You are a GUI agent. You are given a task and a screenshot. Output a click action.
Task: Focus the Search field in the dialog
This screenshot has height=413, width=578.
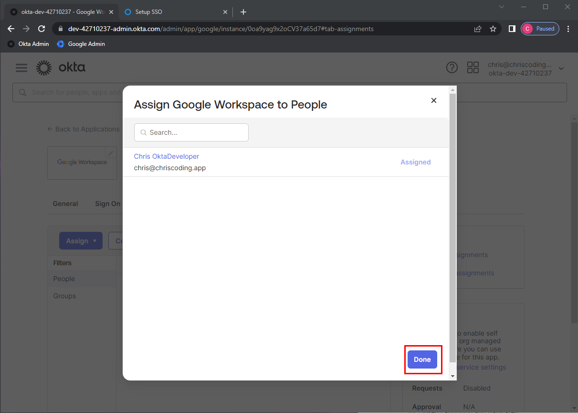(191, 132)
